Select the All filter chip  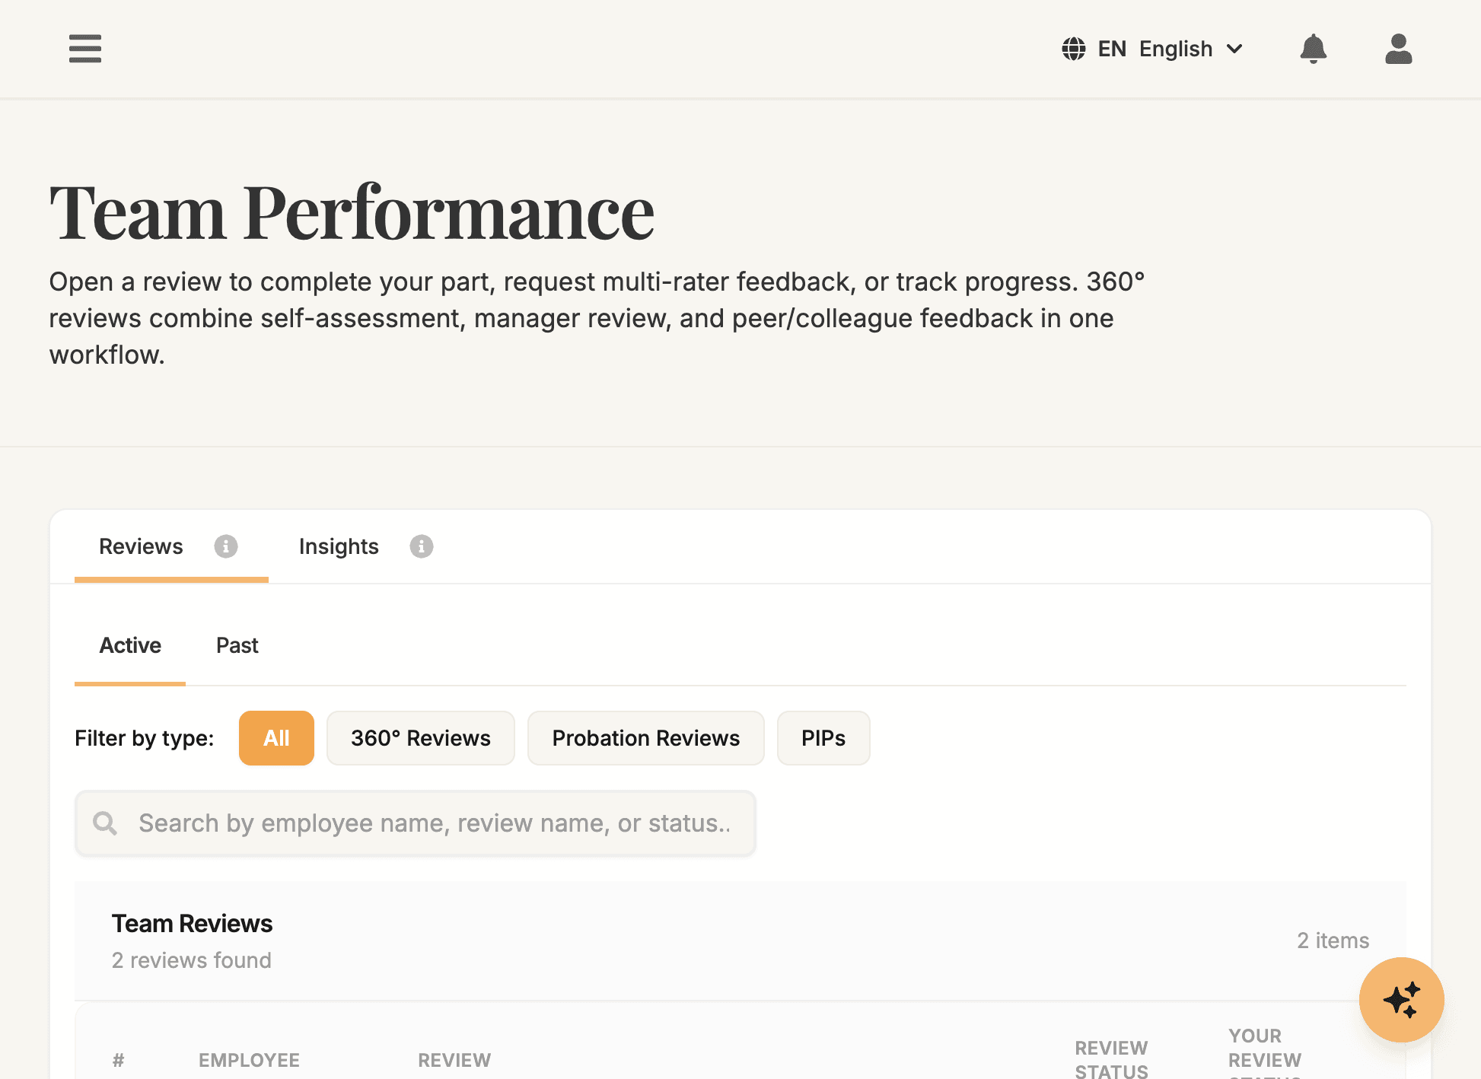click(276, 737)
